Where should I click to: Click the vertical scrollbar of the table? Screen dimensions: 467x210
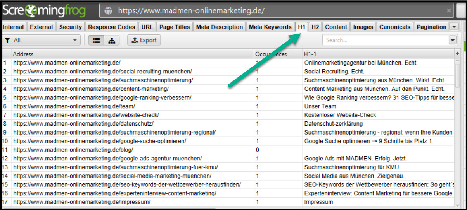tap(457, 75)
